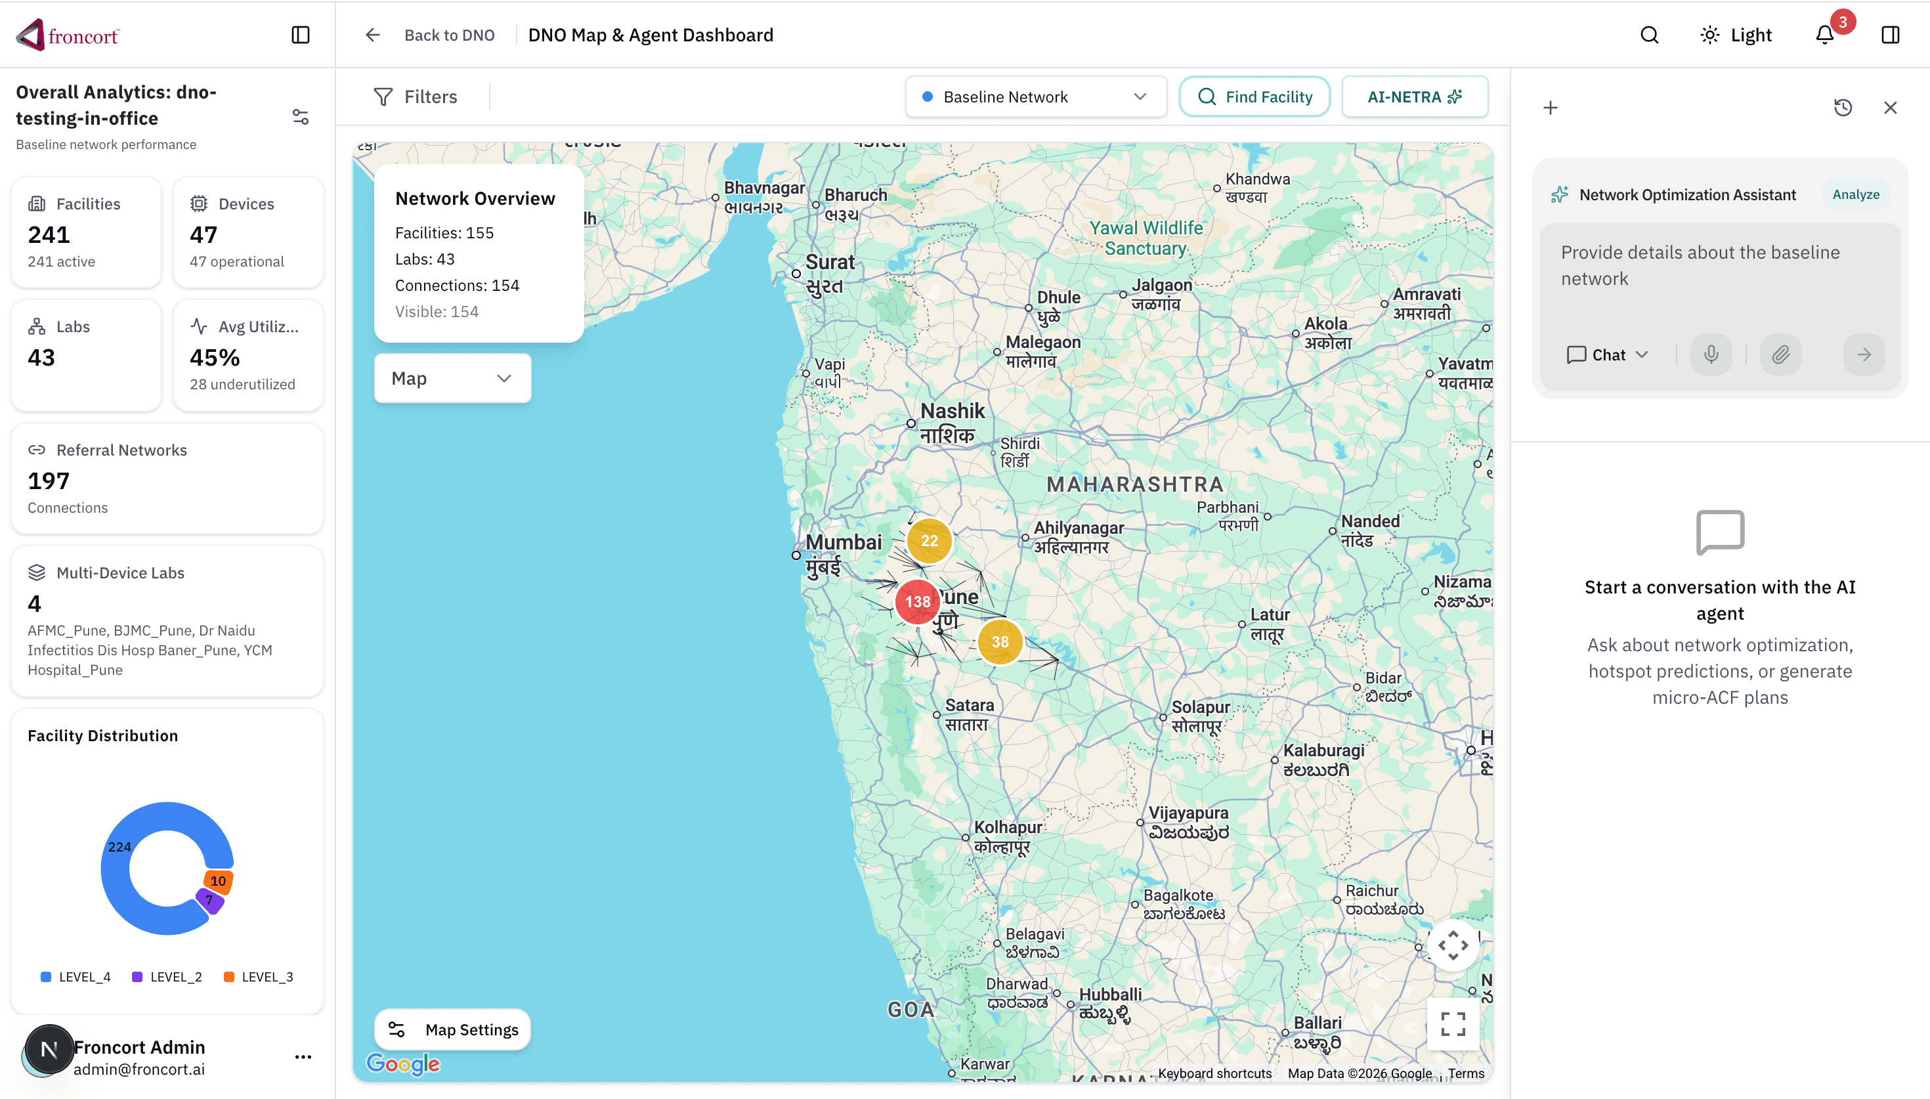Select the LEVEL_2 legend swatch
Screen dimensions: 1930x1099
click(x=137, y=976)
